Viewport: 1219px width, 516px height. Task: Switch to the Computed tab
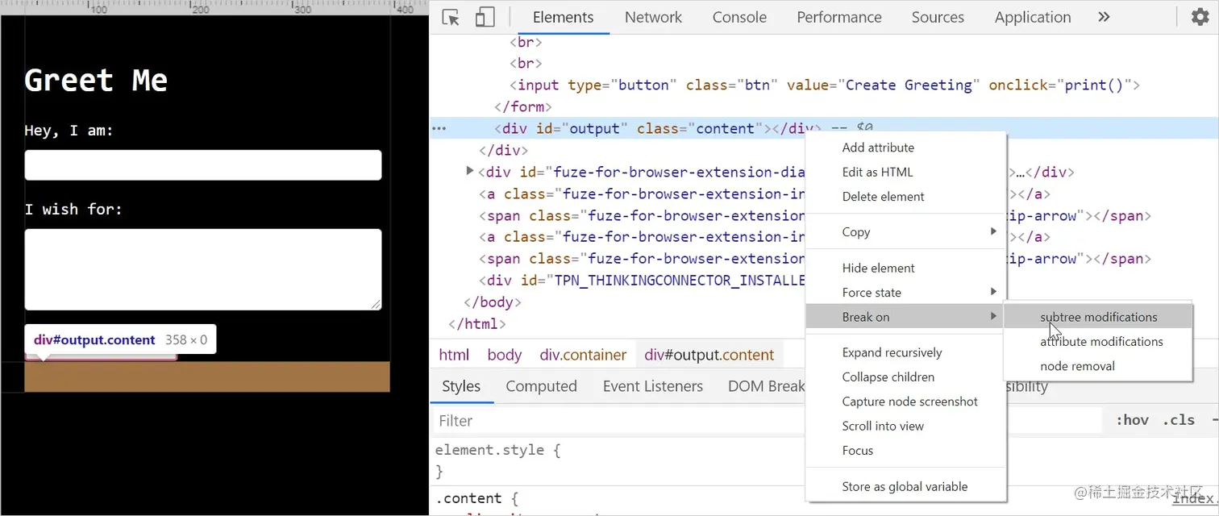(541, 386)
